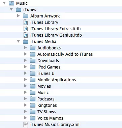Select the iTunes U folder icon
The image size is (122, 128).
click(33, 74)
